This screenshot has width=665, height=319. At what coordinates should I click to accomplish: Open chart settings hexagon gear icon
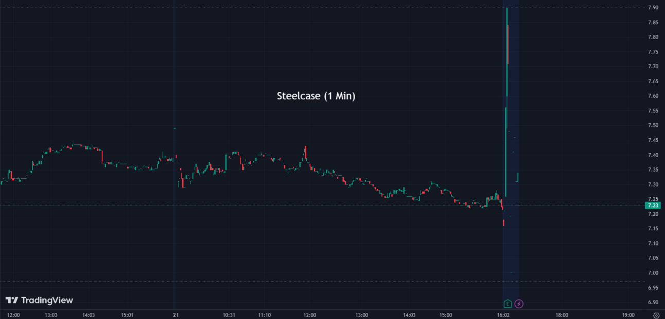coord(656,315)
